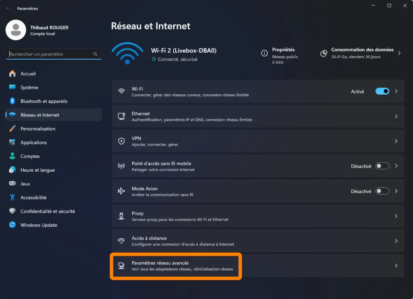
Task: Open Paramètres réseau avancés
Action: (258, 266)
